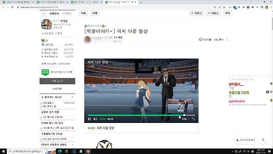Collapse the 즐겨찾는 게시판 section
This screenshot has height=154, width=273.
coord(72,97)
